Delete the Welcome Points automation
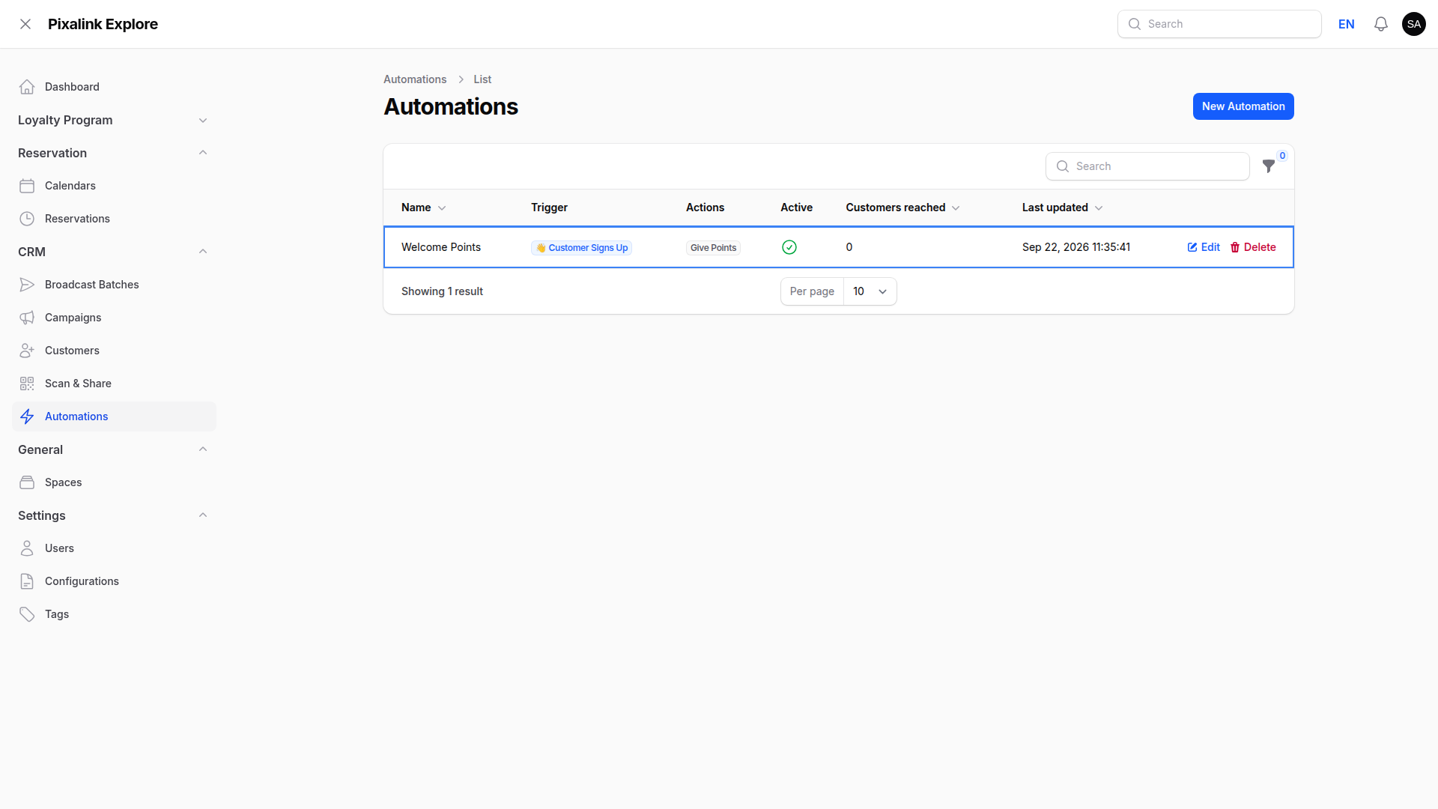Image resolution: width=1438 pixels, height=809 pixels. click(x=1253, y=247)
